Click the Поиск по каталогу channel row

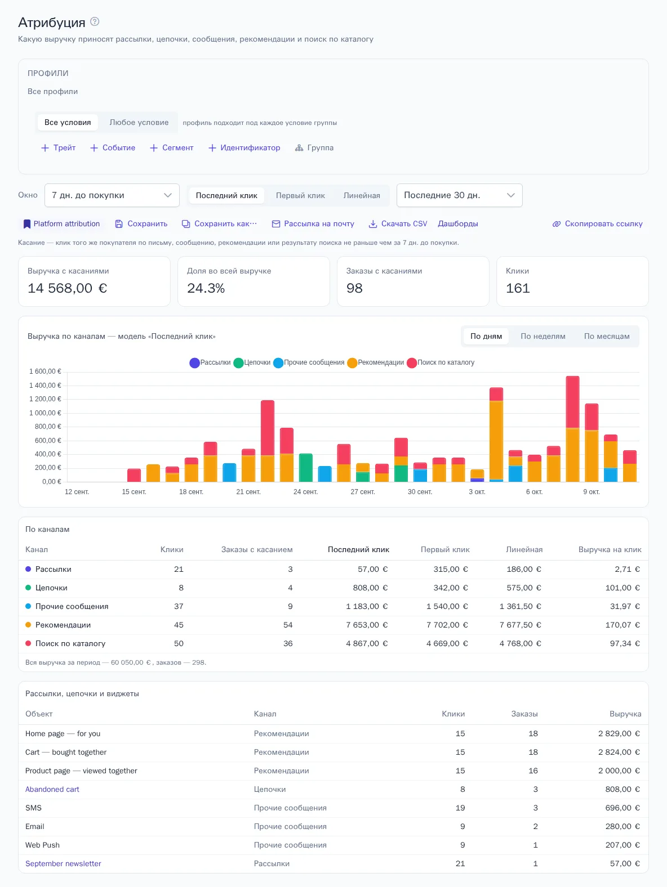click(333, 644)
